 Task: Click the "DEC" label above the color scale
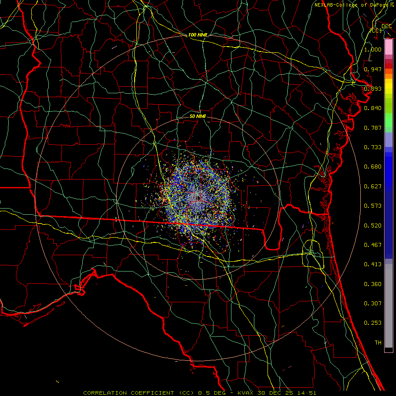pyautogui.click(x=386, y=26)
